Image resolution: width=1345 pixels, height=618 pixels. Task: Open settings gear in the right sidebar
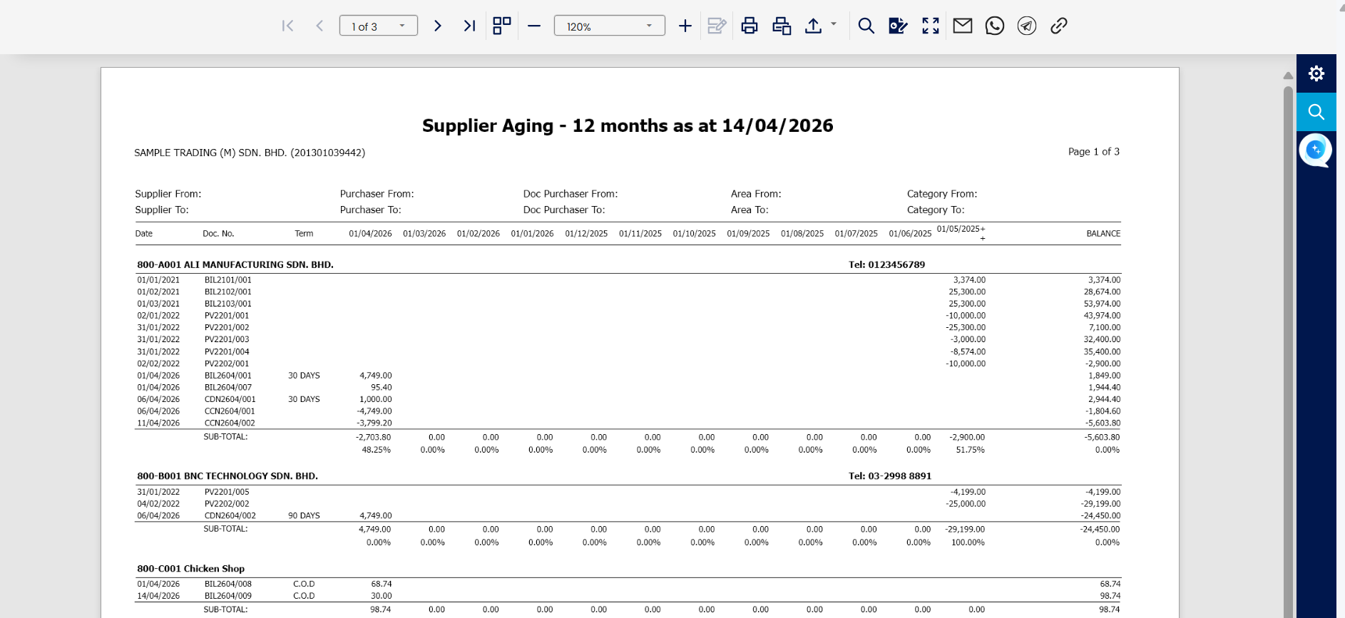[1316, 73]
